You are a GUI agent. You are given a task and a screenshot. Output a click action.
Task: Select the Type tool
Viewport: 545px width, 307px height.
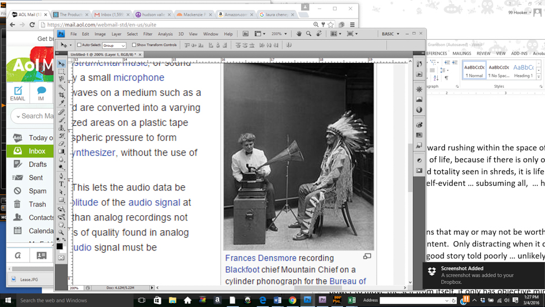click(61, 184)
